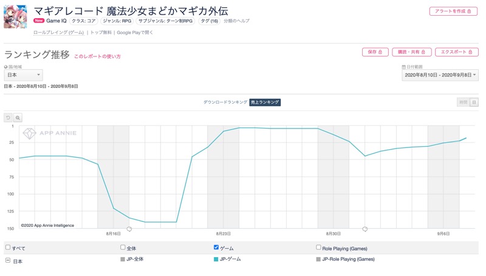The image size is (486, 276).
Task: Open the このレポートの使い方 link
Action: 97,56
